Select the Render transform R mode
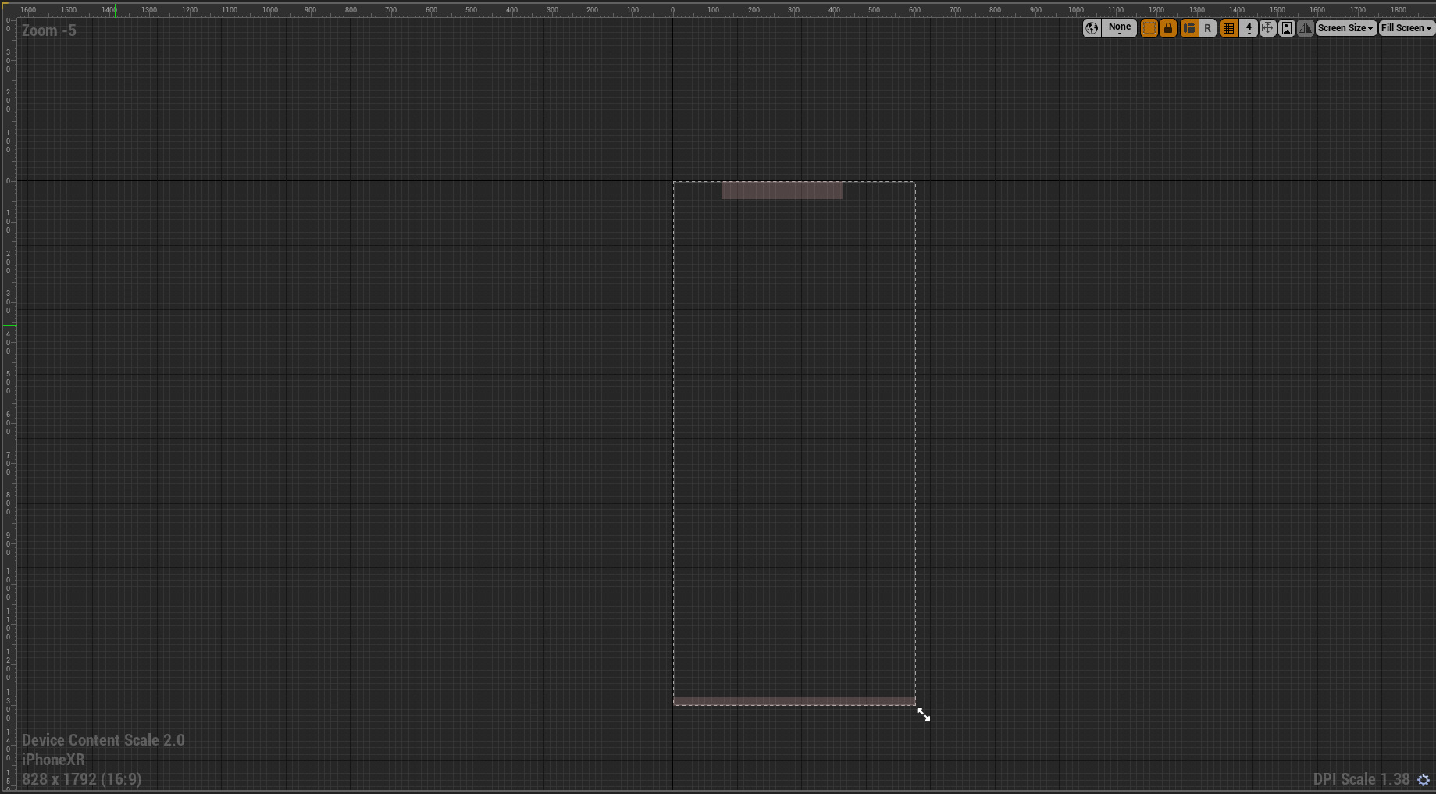This screenshot has height=794, width=1436. point(1207,28)
